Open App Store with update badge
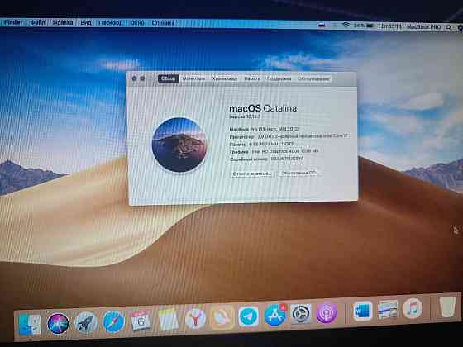The image size is (463, 347). pyautogui.click(x=274, y=315)
